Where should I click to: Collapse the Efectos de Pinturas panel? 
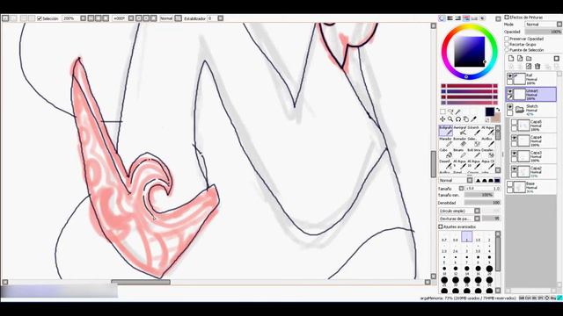click(x=507, y=17)
